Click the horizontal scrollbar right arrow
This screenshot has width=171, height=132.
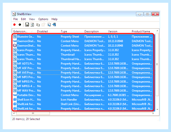(x=153, y=113)
